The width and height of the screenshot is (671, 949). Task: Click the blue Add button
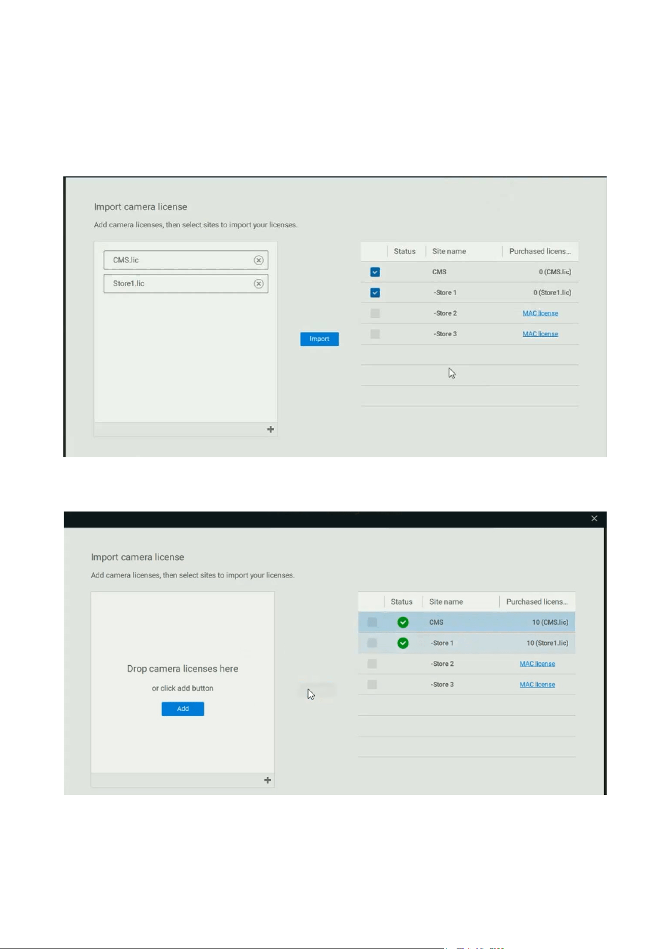182,709
